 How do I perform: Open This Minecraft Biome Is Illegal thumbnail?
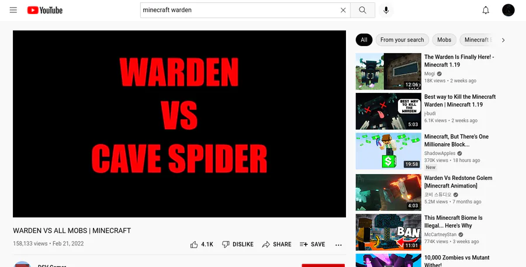click(x=389, y=233)
